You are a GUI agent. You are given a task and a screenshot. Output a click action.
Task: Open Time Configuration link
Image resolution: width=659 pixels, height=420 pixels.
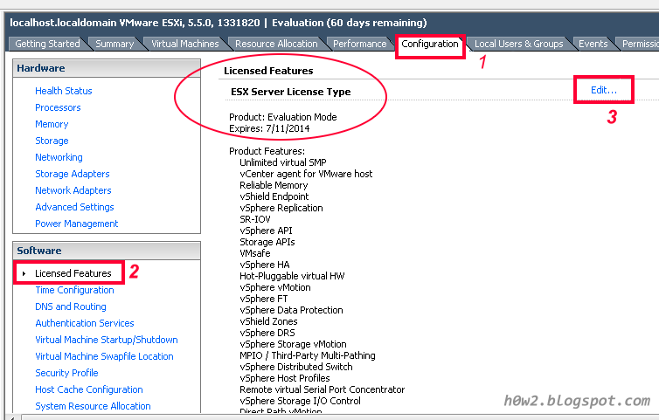pyautogui.click(x=74, y=290)
